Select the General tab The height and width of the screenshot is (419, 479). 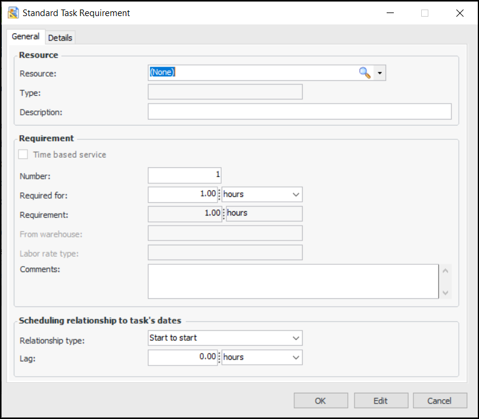click(x=26, y=36)
